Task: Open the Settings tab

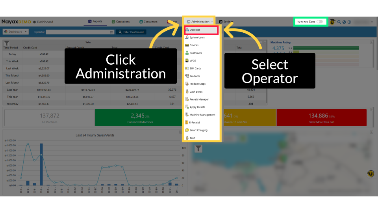Action: 226,21
